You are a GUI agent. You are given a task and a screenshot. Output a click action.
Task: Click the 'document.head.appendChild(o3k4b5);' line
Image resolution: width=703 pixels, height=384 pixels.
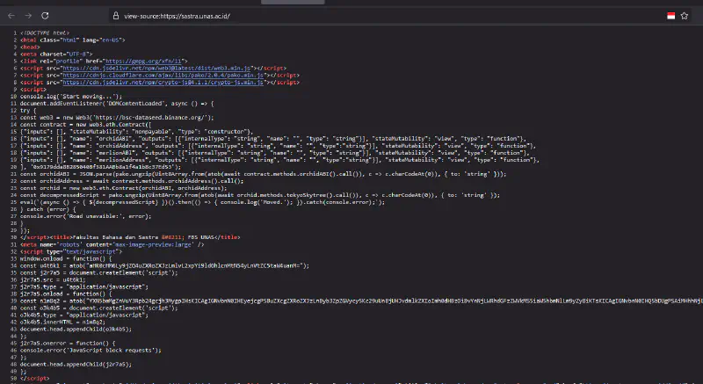76,329
